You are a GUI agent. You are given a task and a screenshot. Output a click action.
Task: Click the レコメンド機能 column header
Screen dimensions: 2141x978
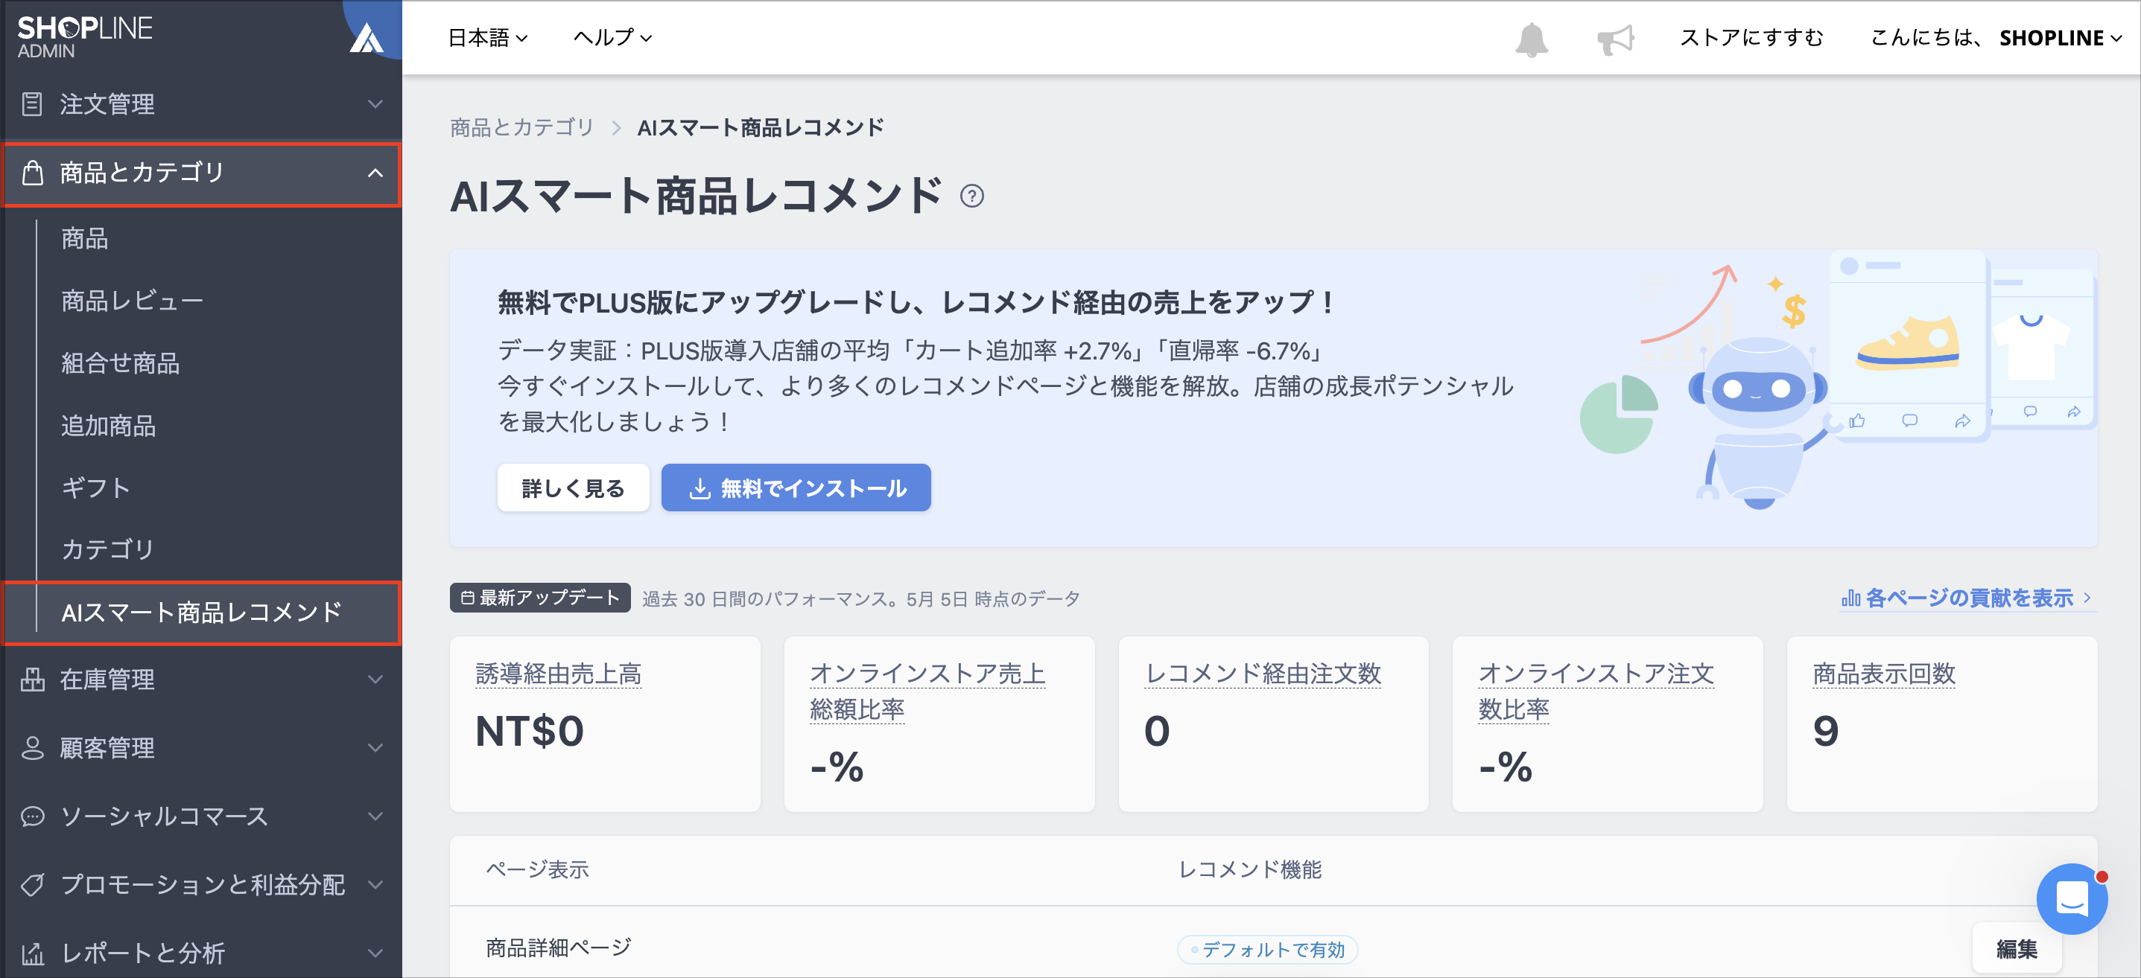(x=1250, y=869)
